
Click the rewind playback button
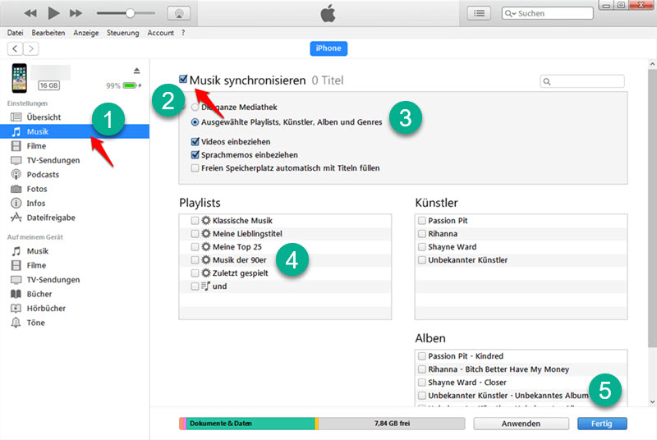coord(30,13)
